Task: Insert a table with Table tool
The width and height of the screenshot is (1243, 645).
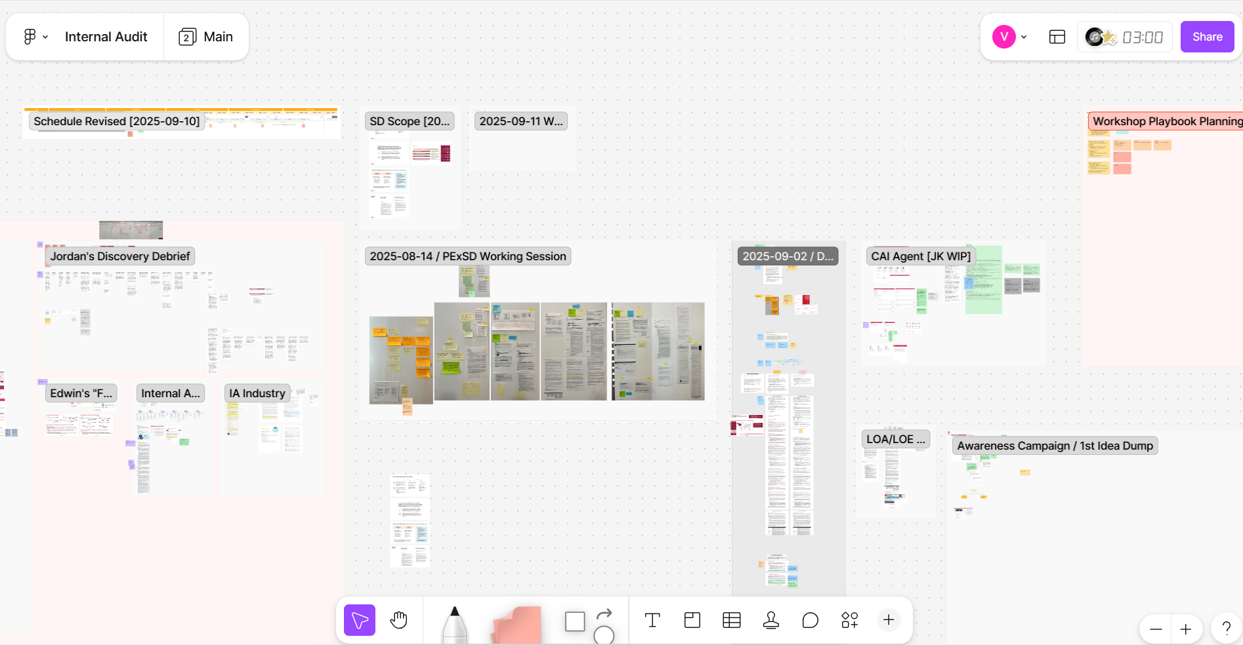Action: [731, 620]
